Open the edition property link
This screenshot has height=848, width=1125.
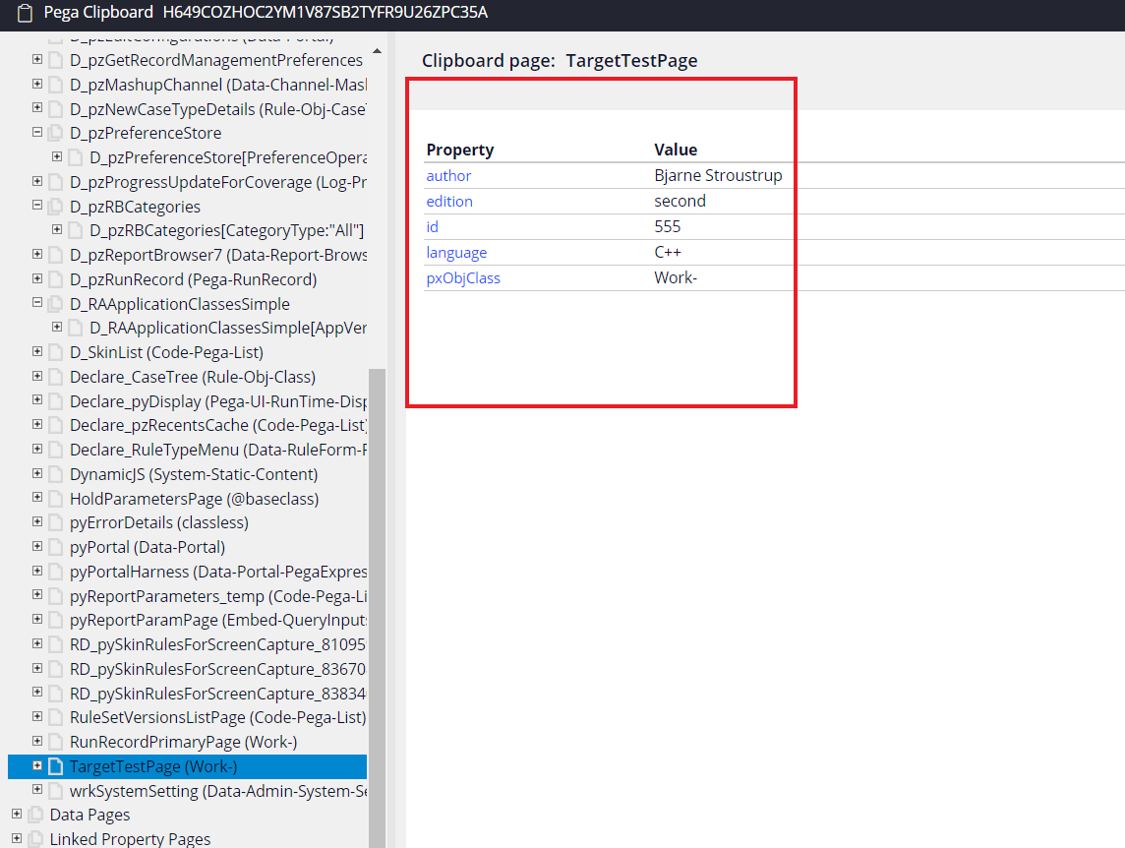click(x=449, y=201)
